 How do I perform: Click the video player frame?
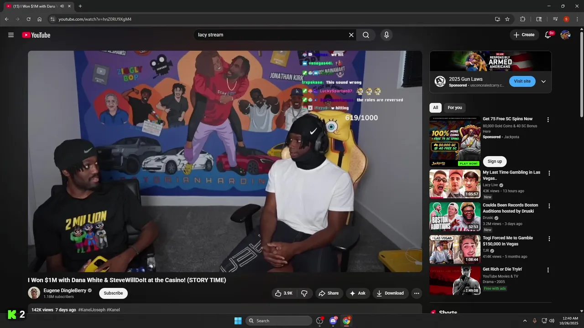click(225, 161)
